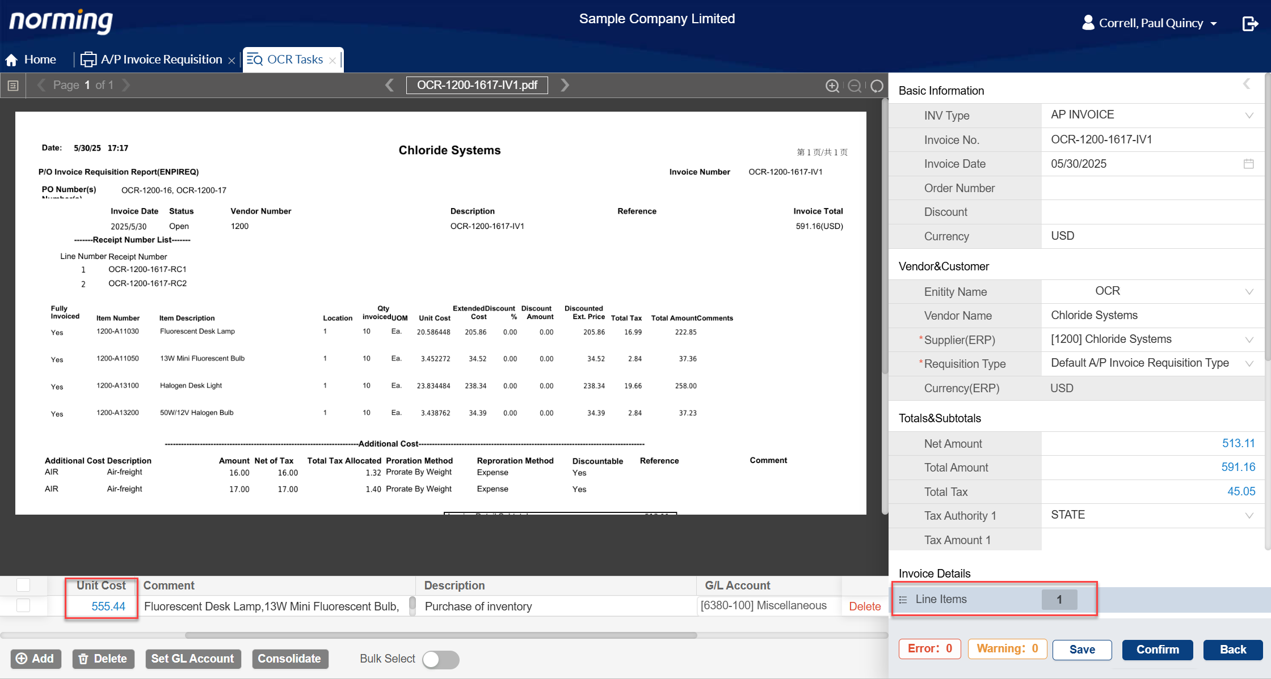Viewport: 1271px width, 679px height.
Task: Open the user menu for Correll, Paul Quincy
Action: point(1150,23)
